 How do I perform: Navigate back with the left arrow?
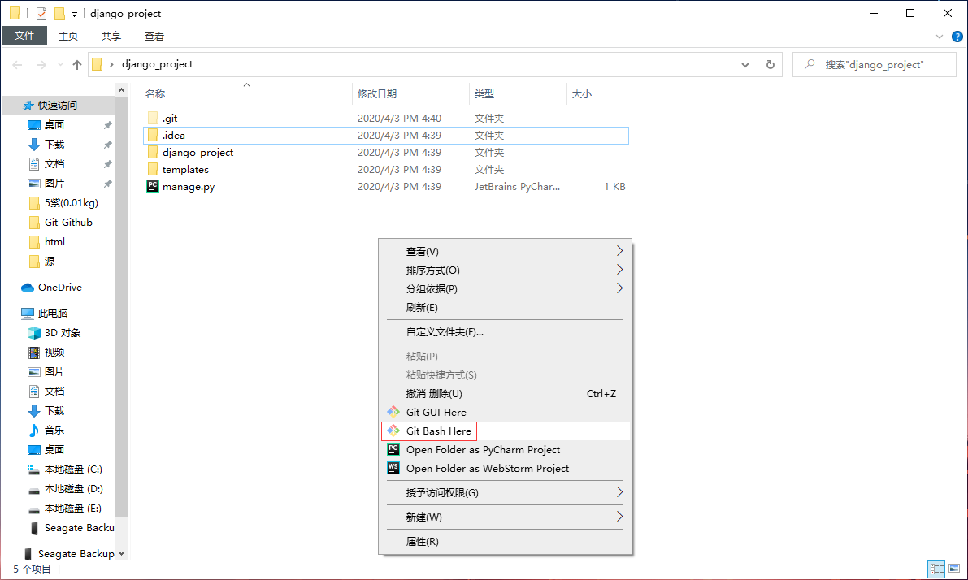[17, 64]
